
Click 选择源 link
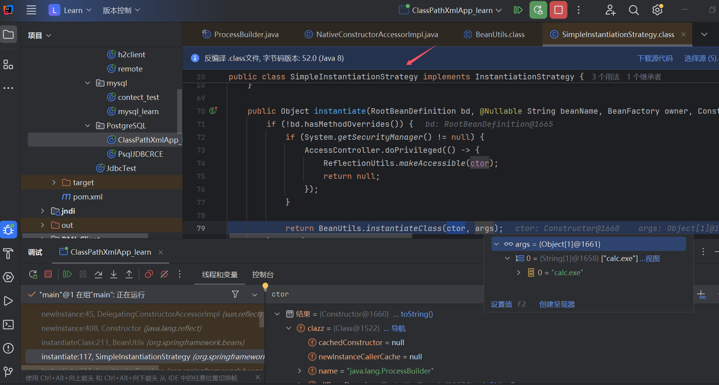point(701,58)
